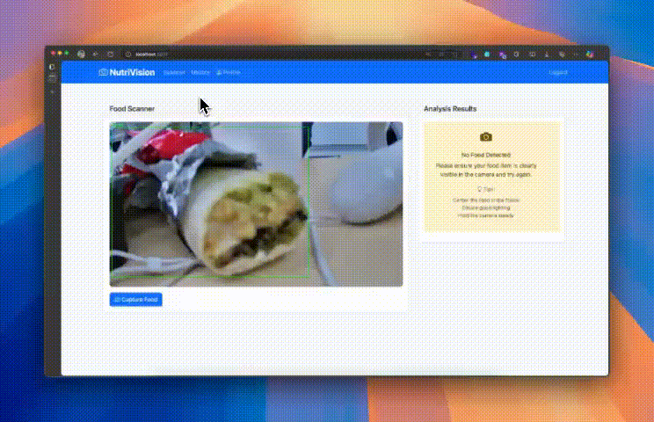
Task: Reload the page with refresh icon
Action: coord(110,55)
